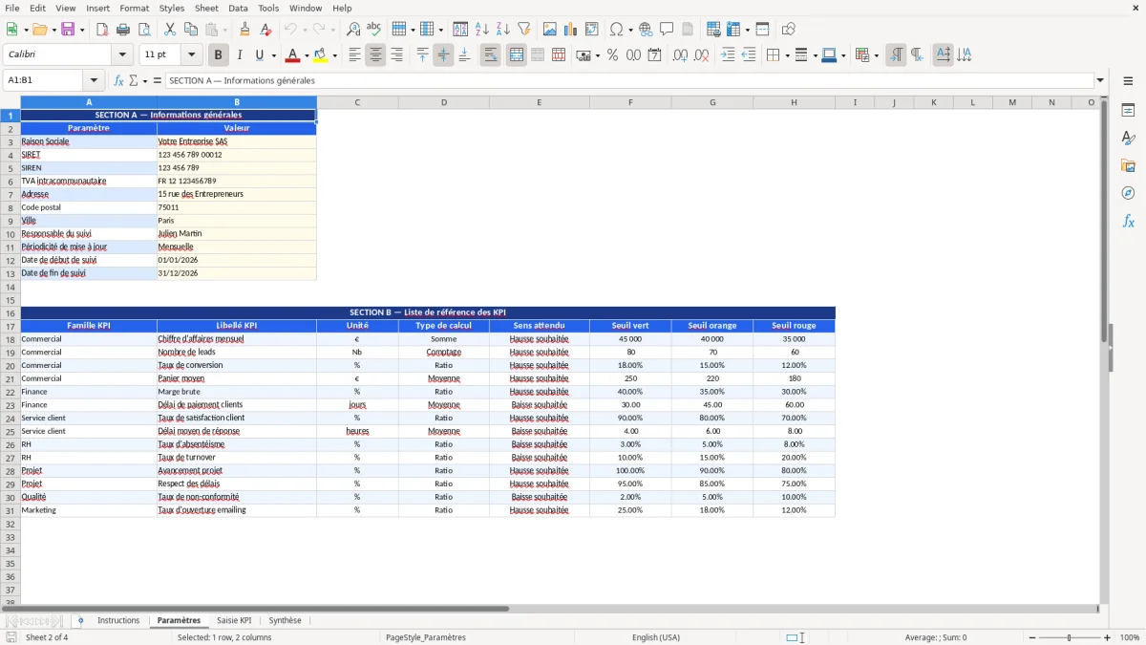Expand the Name Box dropdown arrow
The height and width of the screenshot is (645, 1146).
93,80
